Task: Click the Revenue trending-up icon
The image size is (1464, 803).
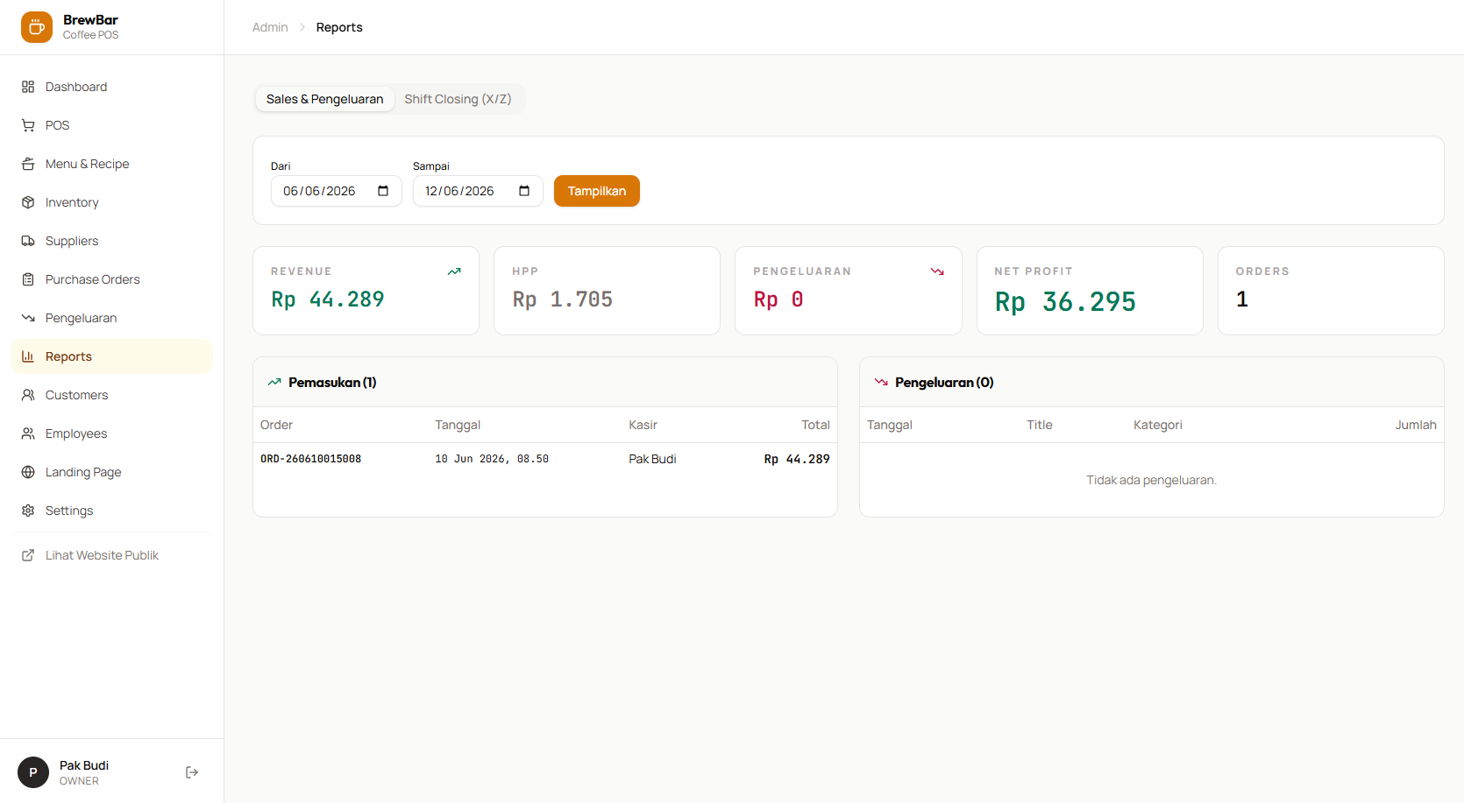Action: [x=454, y=271]
